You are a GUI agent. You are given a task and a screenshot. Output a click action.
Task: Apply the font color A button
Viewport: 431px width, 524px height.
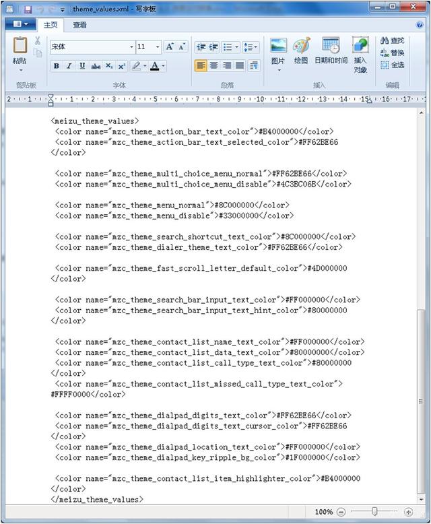click(x=154, y=66)
